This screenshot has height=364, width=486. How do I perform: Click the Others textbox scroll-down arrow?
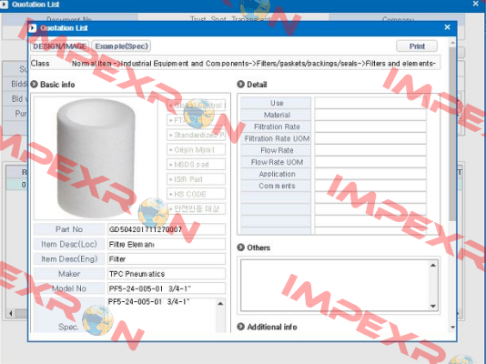click(x=433, y=307)
